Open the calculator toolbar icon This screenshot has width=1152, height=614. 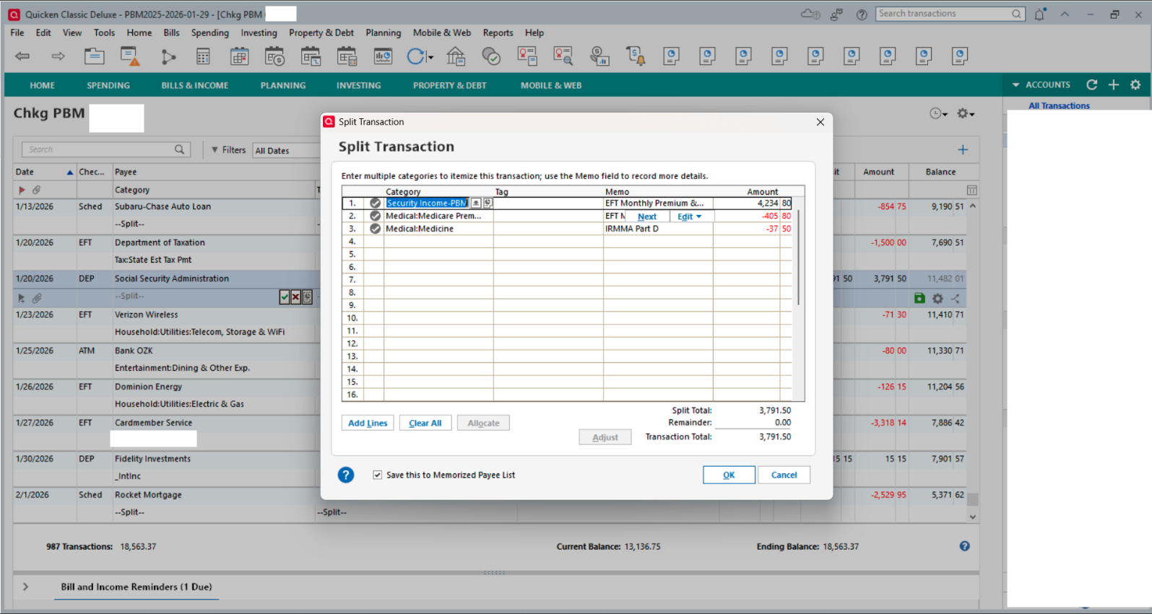pyautogui.click(x=203, y=56)
